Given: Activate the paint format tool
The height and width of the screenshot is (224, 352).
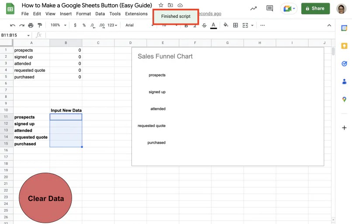Looking at the screenshot, I should click(x=40, y=25).
